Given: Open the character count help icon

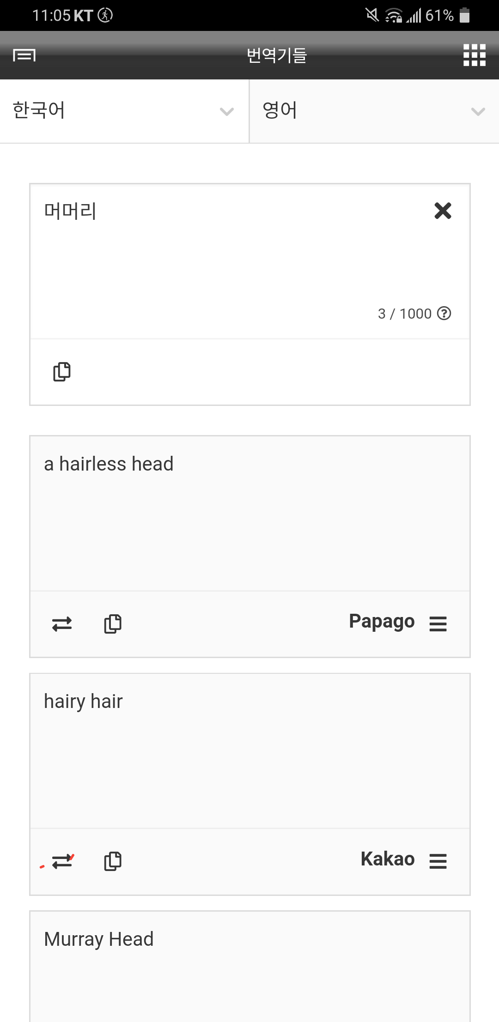Looking at the screenshot, I should (444, 314).
